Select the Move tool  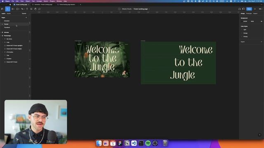point(7,9)
